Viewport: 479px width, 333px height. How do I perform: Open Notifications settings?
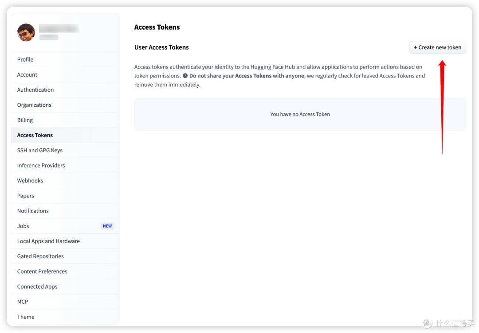[x=65, y=211]
